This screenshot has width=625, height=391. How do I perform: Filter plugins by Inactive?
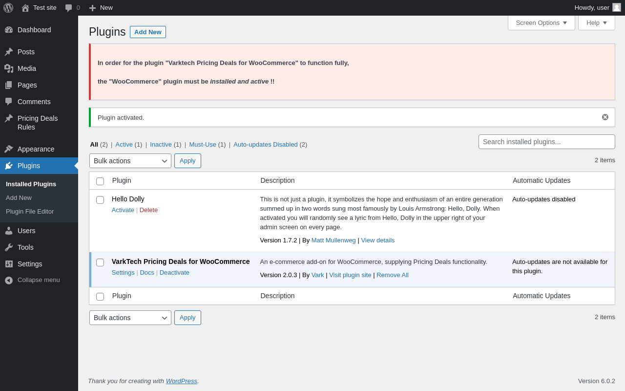(x=161, y=145)
